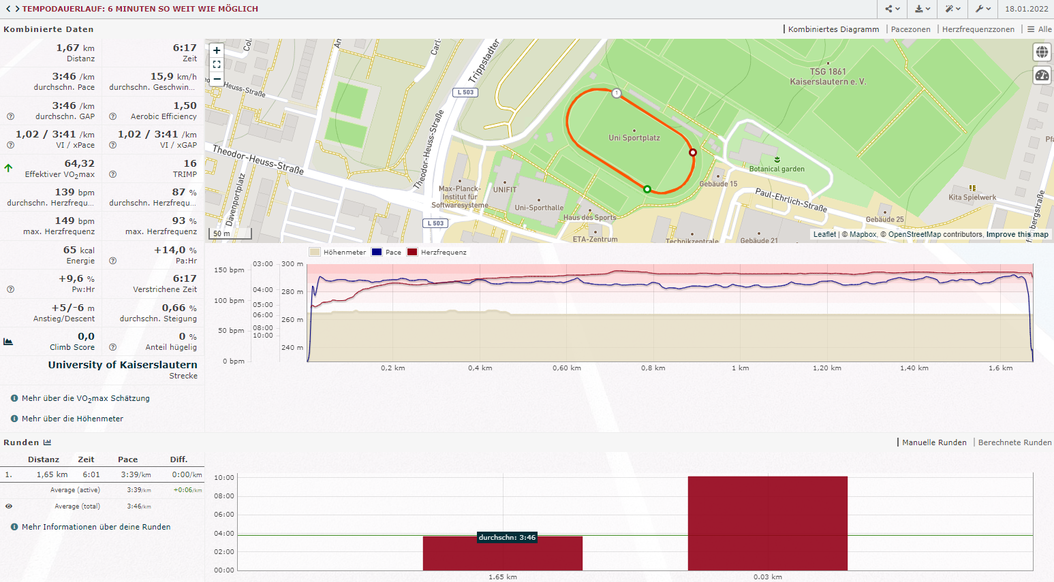Go to the previous activity arrow
The width and height of the screenshot is (1054, 582).
(7, 9)
